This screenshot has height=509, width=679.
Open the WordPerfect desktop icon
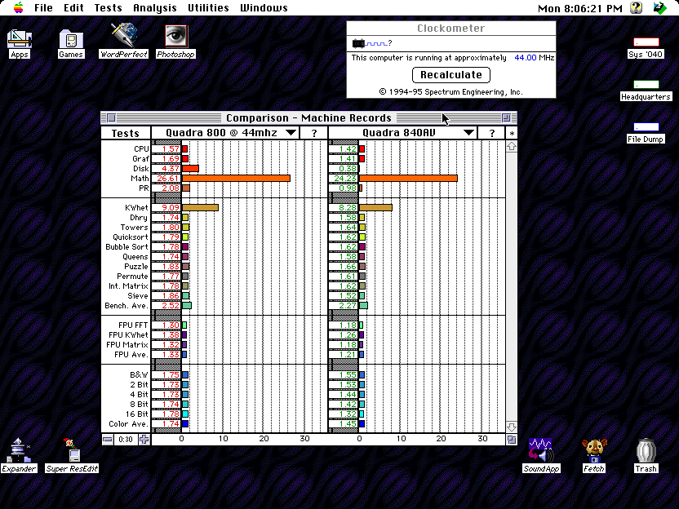click(x=123, y=36)
